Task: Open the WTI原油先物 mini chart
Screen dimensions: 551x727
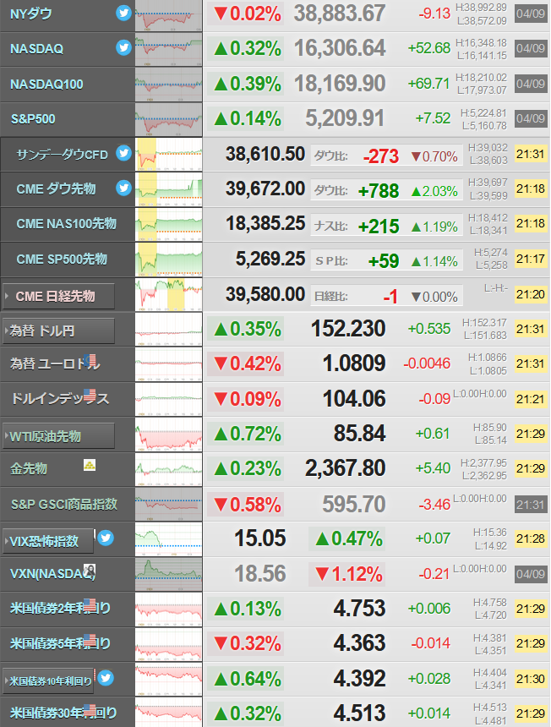Action: coord(169,435)
